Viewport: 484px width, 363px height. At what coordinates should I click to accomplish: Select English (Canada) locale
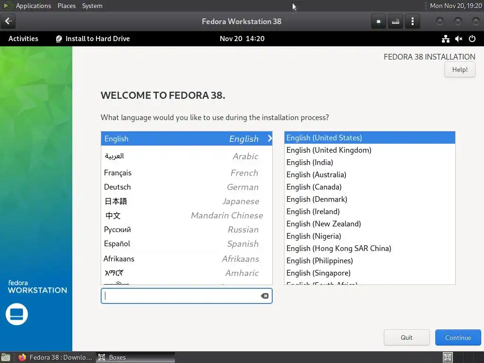click(x=370, y=187)
